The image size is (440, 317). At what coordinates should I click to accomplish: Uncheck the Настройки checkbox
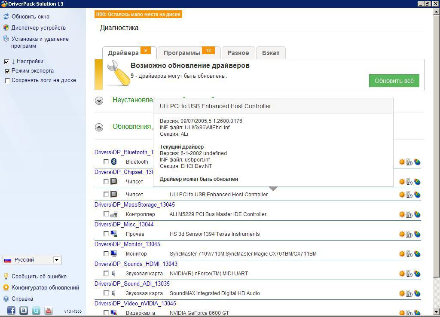[6, 62]
